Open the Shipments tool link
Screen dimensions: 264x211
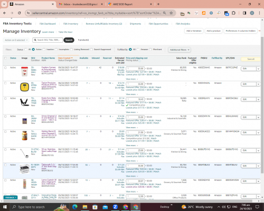click(135, 24)
